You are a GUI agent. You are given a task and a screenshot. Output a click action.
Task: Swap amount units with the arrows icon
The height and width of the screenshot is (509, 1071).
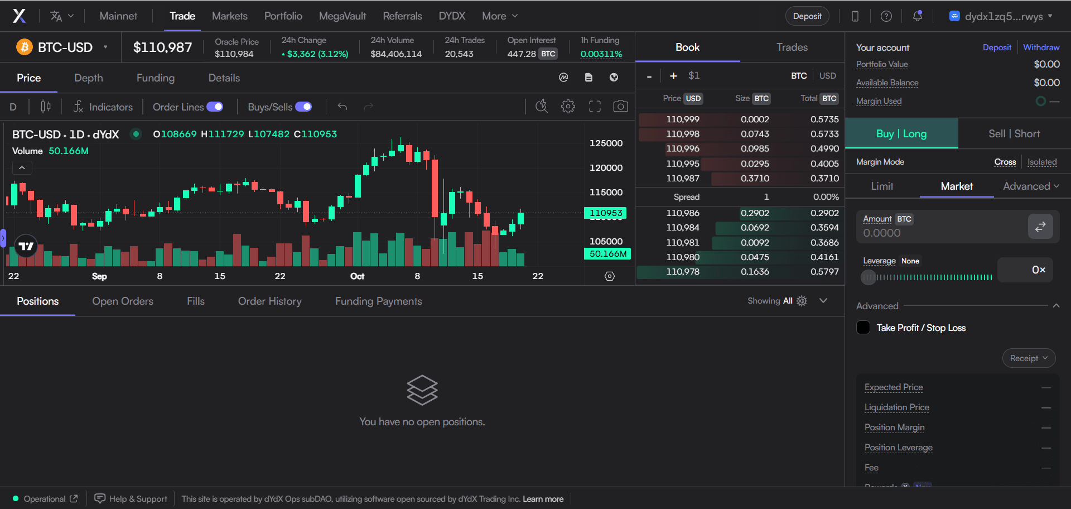[1040, 227]
